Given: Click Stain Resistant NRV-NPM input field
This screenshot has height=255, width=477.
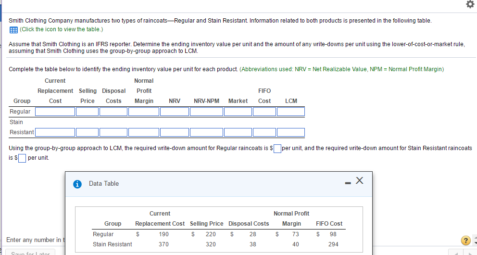Looking at the screenshot, I should coord(207,132).
